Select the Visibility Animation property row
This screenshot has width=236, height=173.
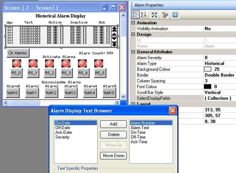[186, 29]
